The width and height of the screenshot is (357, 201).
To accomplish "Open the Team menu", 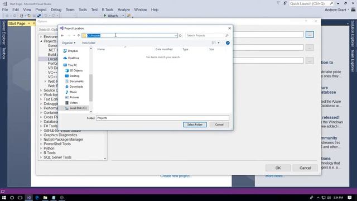I will (x=70, y=10).
